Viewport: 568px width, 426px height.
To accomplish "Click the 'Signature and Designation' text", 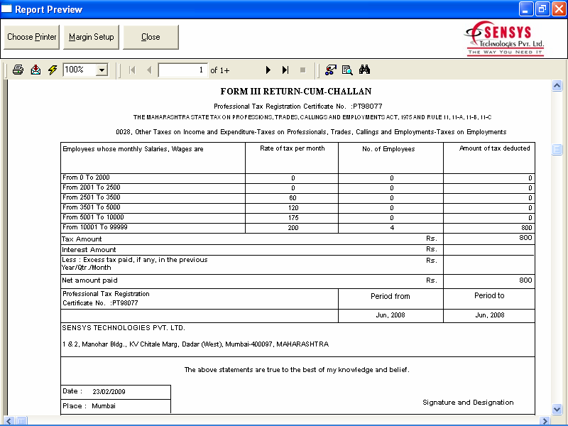I will pos(468,403).
